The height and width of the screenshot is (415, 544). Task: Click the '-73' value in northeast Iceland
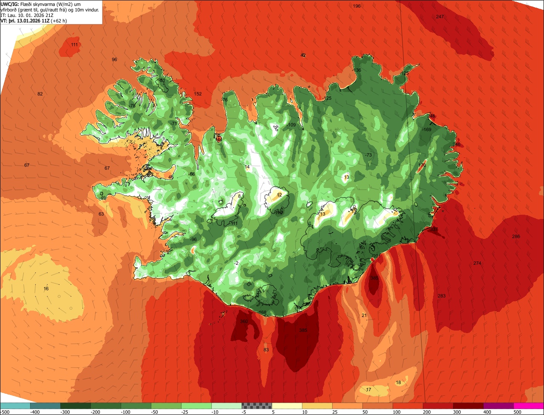[x=368, y=155]
